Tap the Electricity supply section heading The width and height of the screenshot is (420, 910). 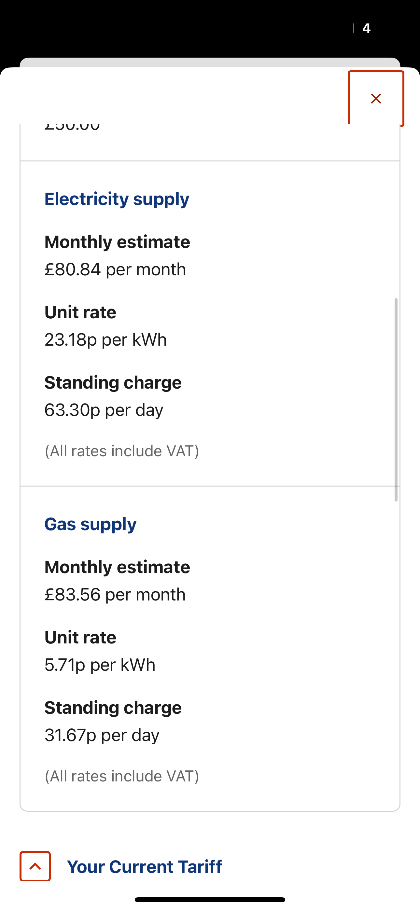[x=117, y=199]
